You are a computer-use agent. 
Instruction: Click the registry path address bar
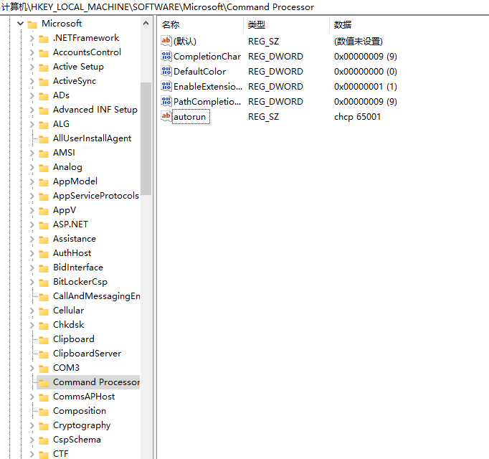point(244,7)
